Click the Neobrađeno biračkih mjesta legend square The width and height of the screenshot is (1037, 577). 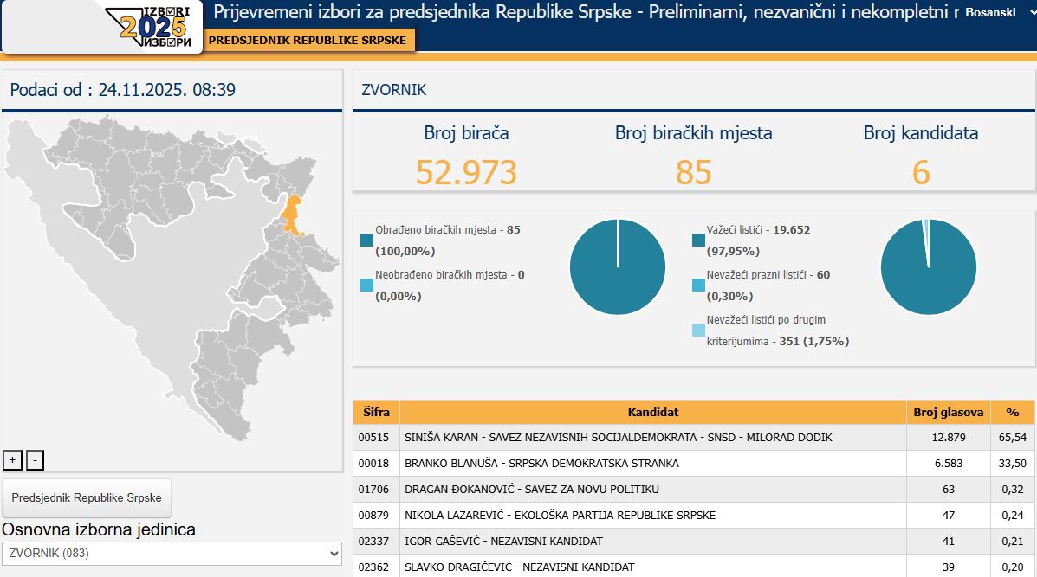point(365,285)
